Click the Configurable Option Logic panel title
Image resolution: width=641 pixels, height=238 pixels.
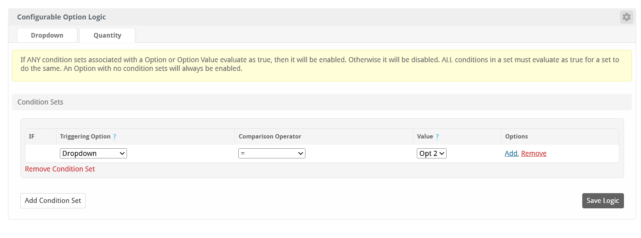coord(61,17)
